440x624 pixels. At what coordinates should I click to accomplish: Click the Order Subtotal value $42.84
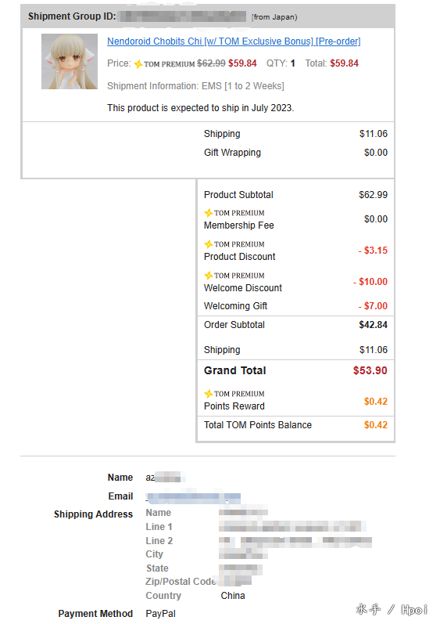374,325
